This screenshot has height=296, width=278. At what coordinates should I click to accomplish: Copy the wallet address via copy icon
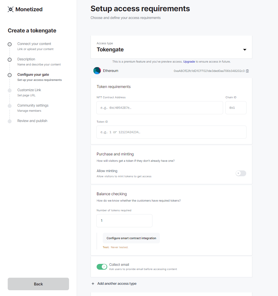(x=248, y=71)
